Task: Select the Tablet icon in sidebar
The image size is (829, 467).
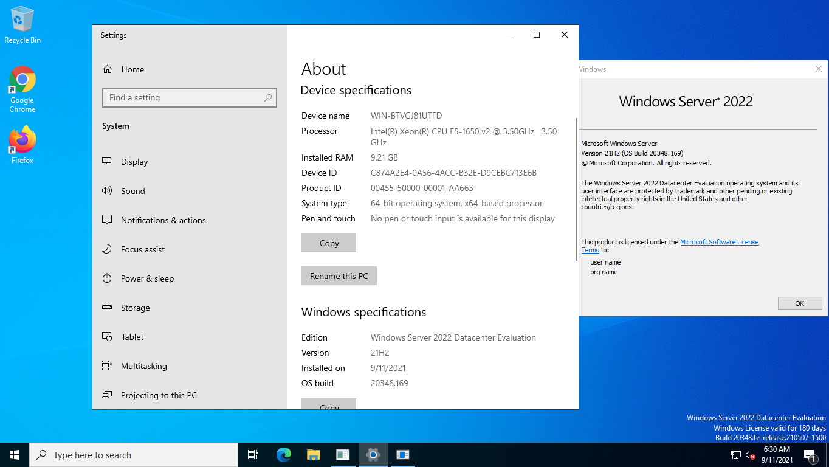Action: point(107,337)
